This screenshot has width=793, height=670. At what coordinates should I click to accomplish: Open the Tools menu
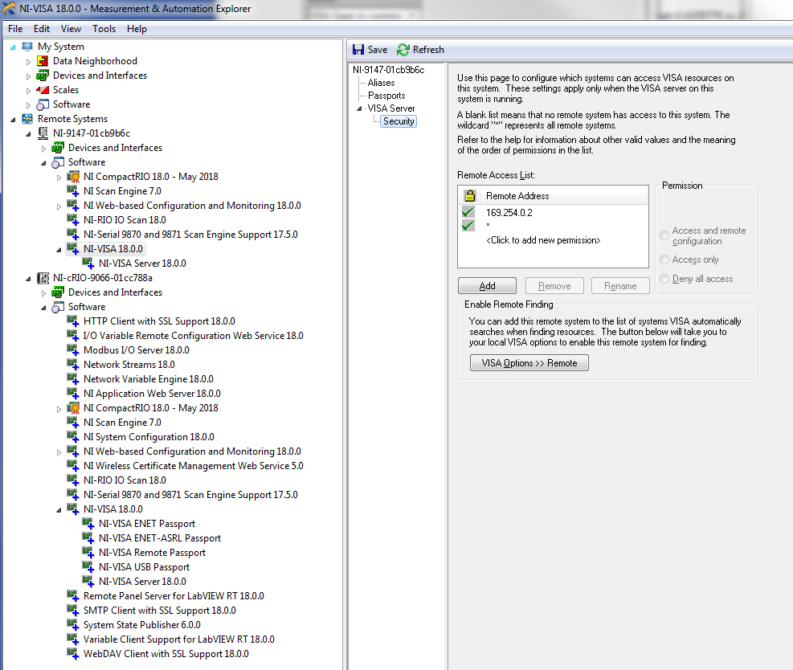click(104, 29)
